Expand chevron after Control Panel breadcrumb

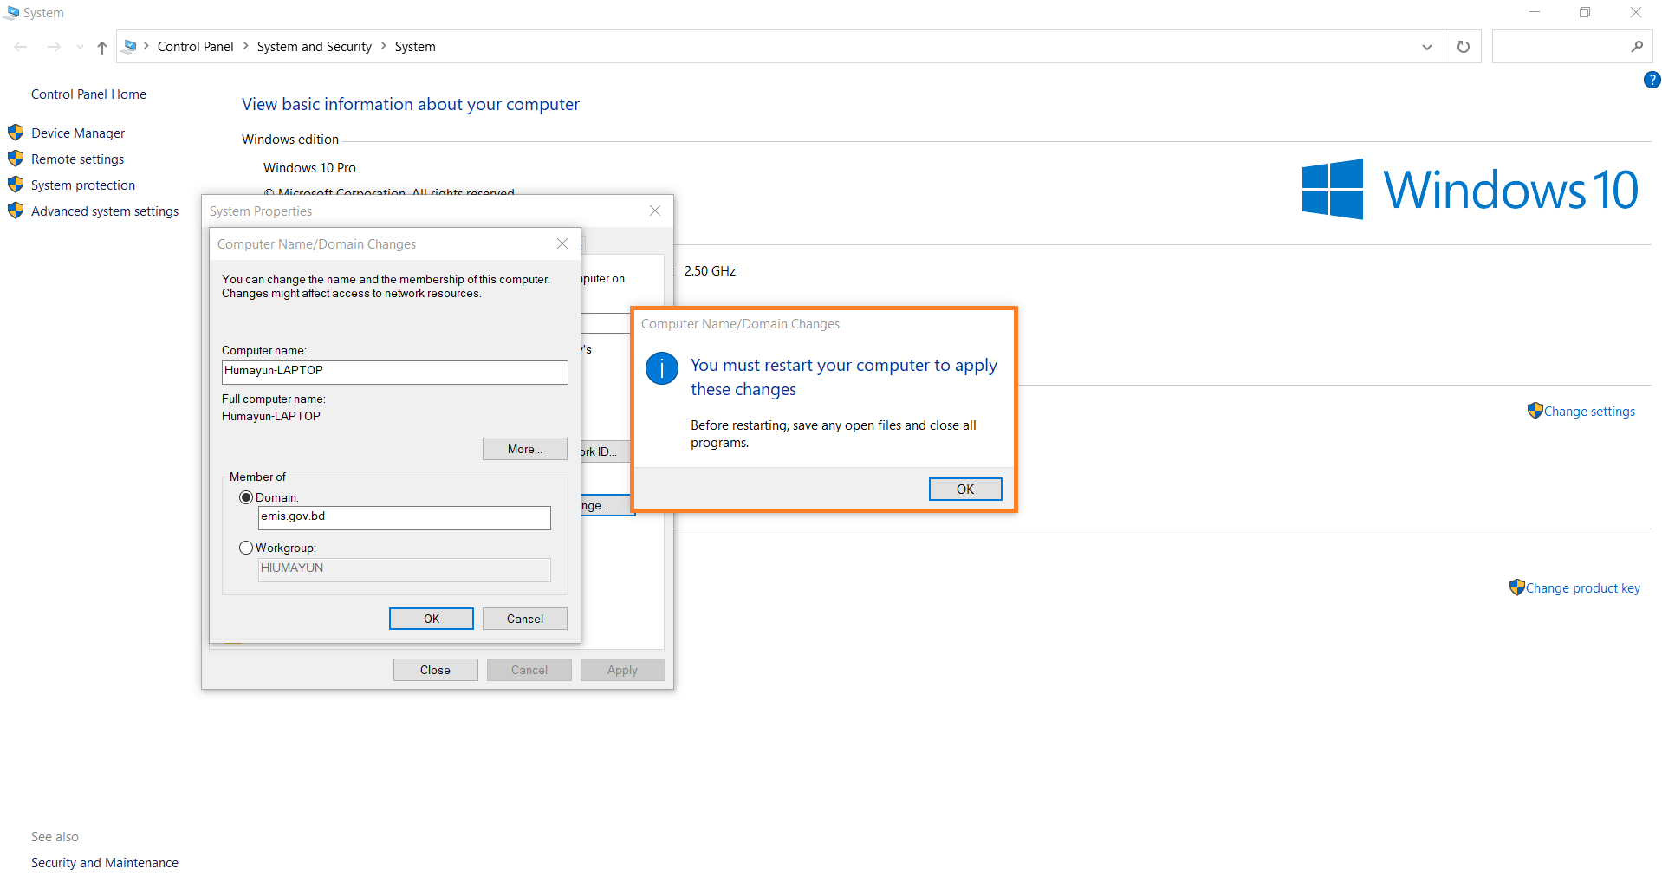(245, 46)
